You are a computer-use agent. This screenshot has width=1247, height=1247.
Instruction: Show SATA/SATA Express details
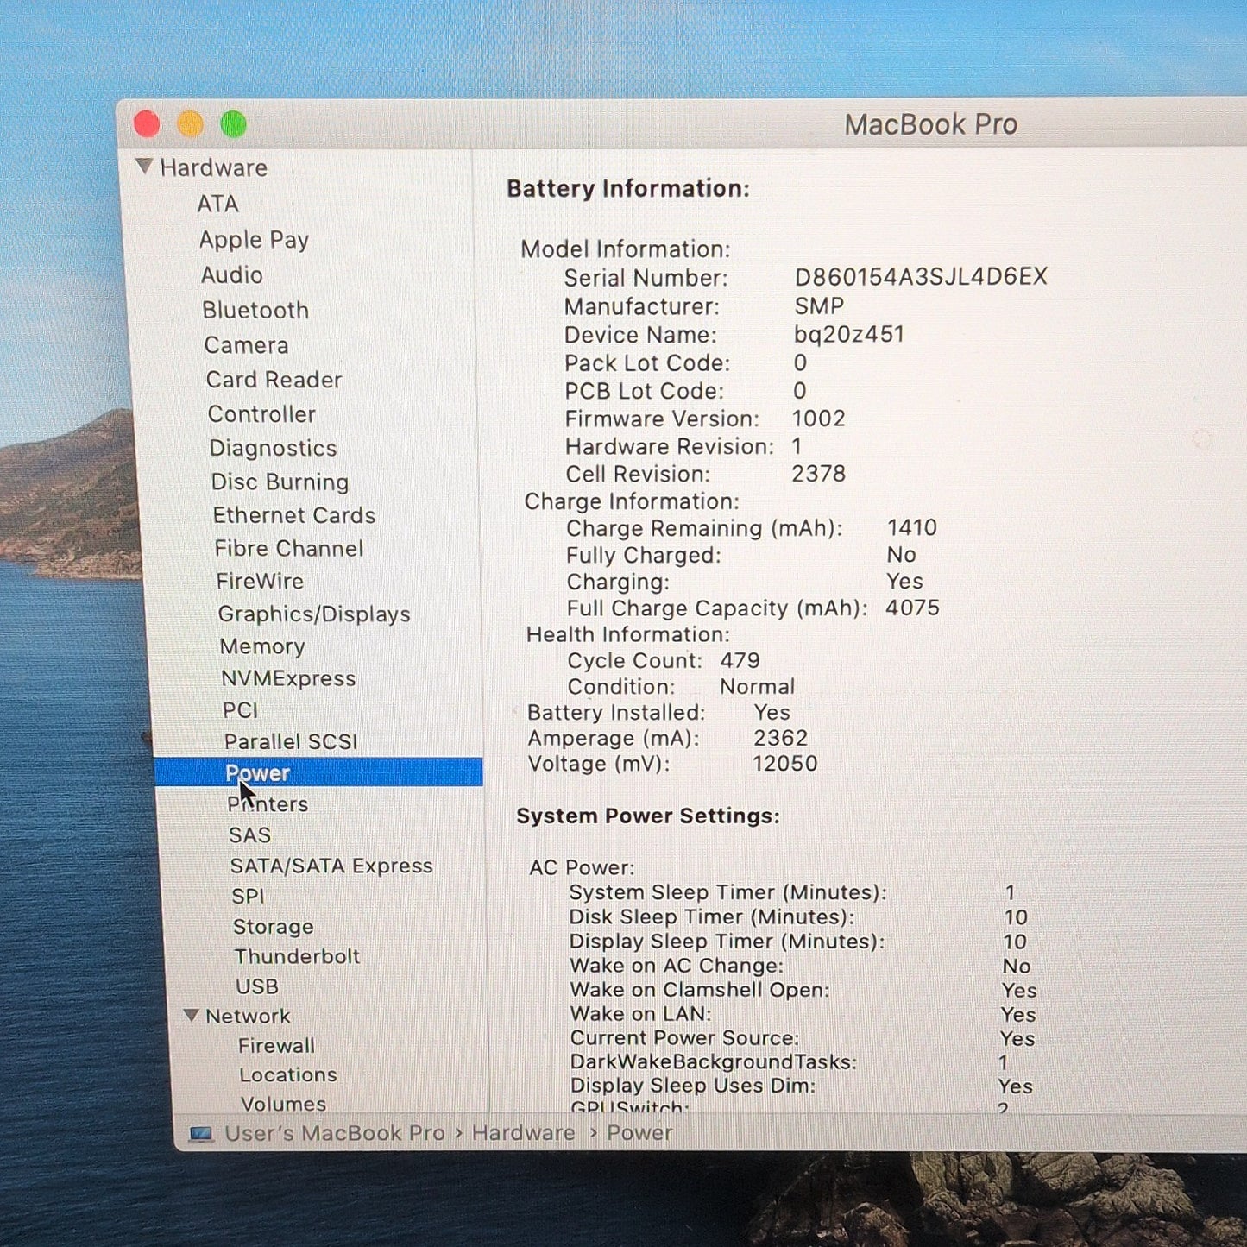pyautogui.click(x=331, y=866)
